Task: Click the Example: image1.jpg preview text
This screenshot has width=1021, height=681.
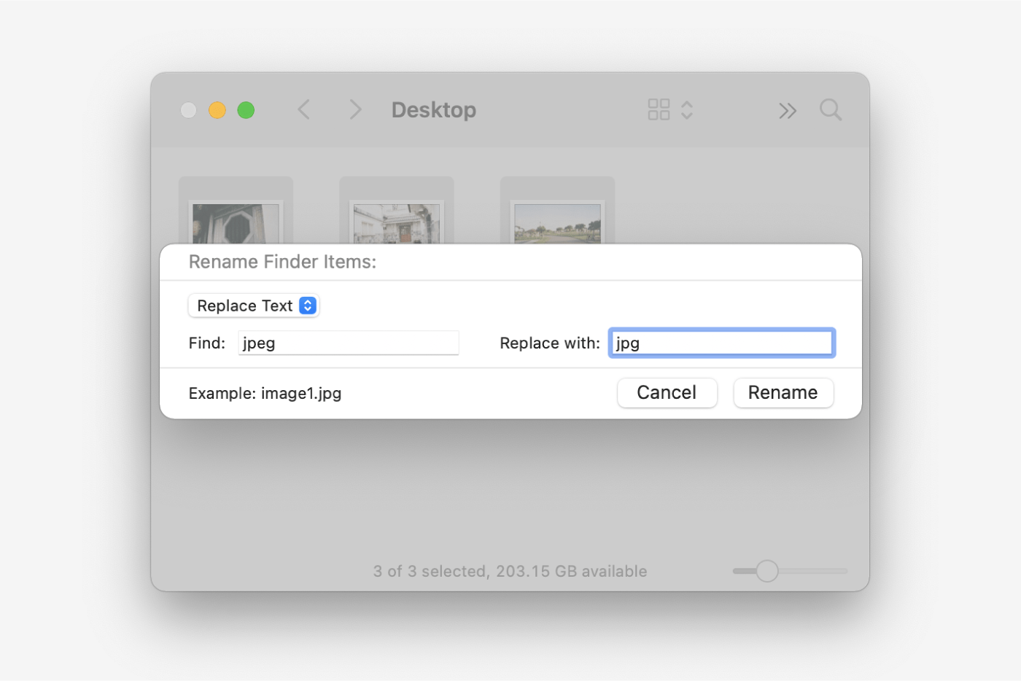Action: (265, 393)
